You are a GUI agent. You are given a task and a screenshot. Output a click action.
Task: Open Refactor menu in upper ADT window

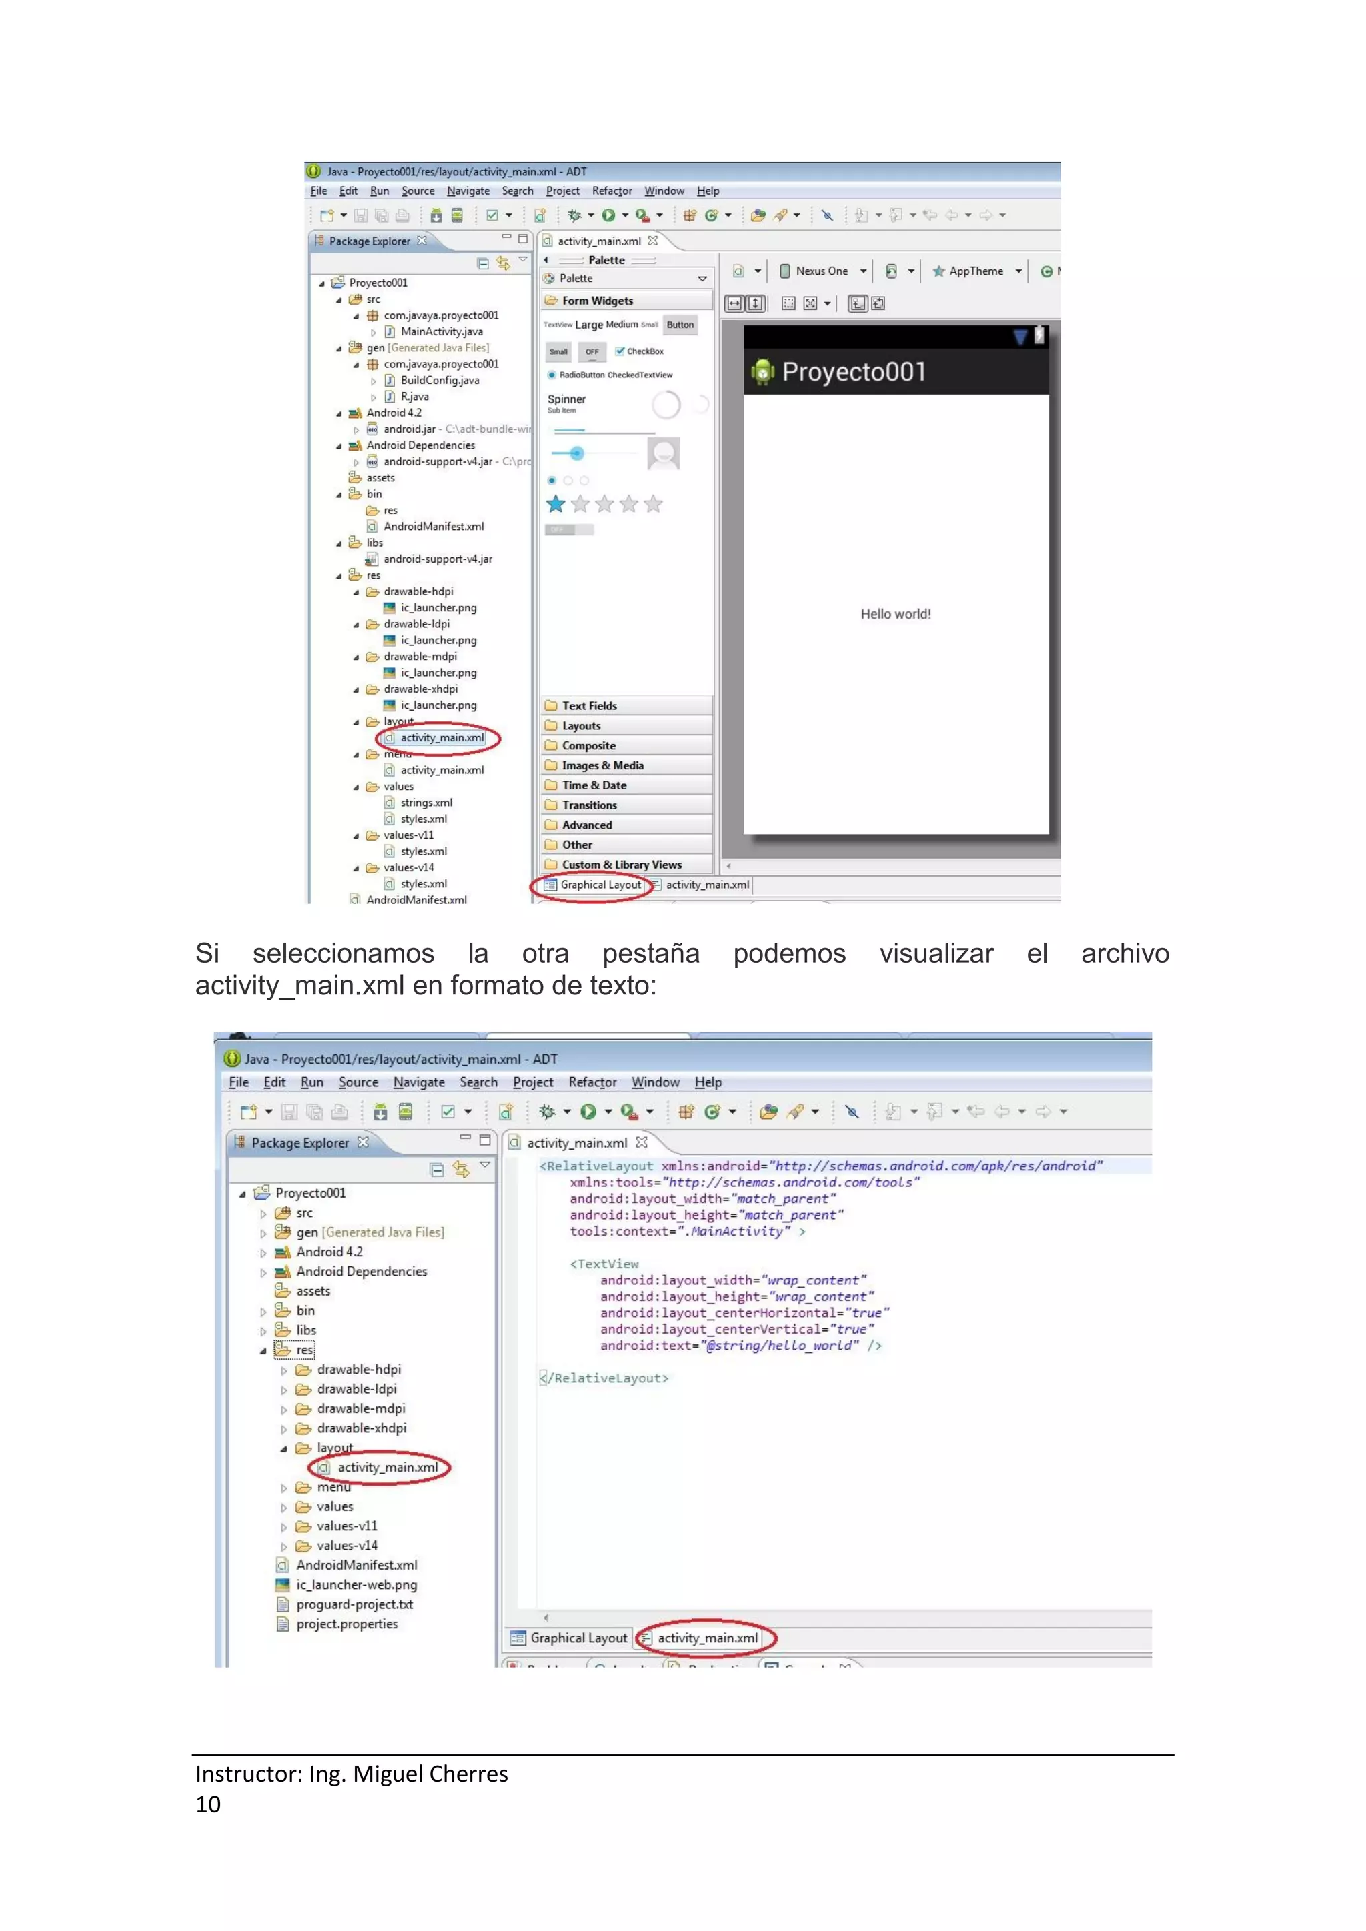click(612, 192)
